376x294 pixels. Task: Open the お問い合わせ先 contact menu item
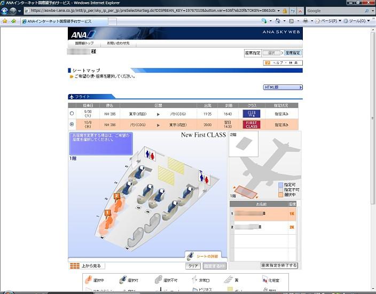click(x=118, y=43)
